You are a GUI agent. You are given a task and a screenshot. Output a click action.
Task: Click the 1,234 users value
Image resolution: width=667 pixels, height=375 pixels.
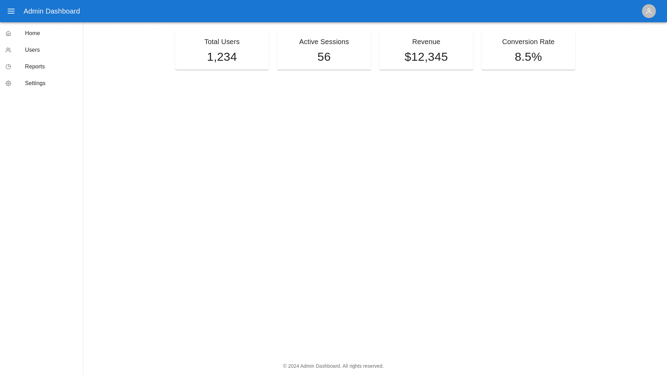[222, 57]
